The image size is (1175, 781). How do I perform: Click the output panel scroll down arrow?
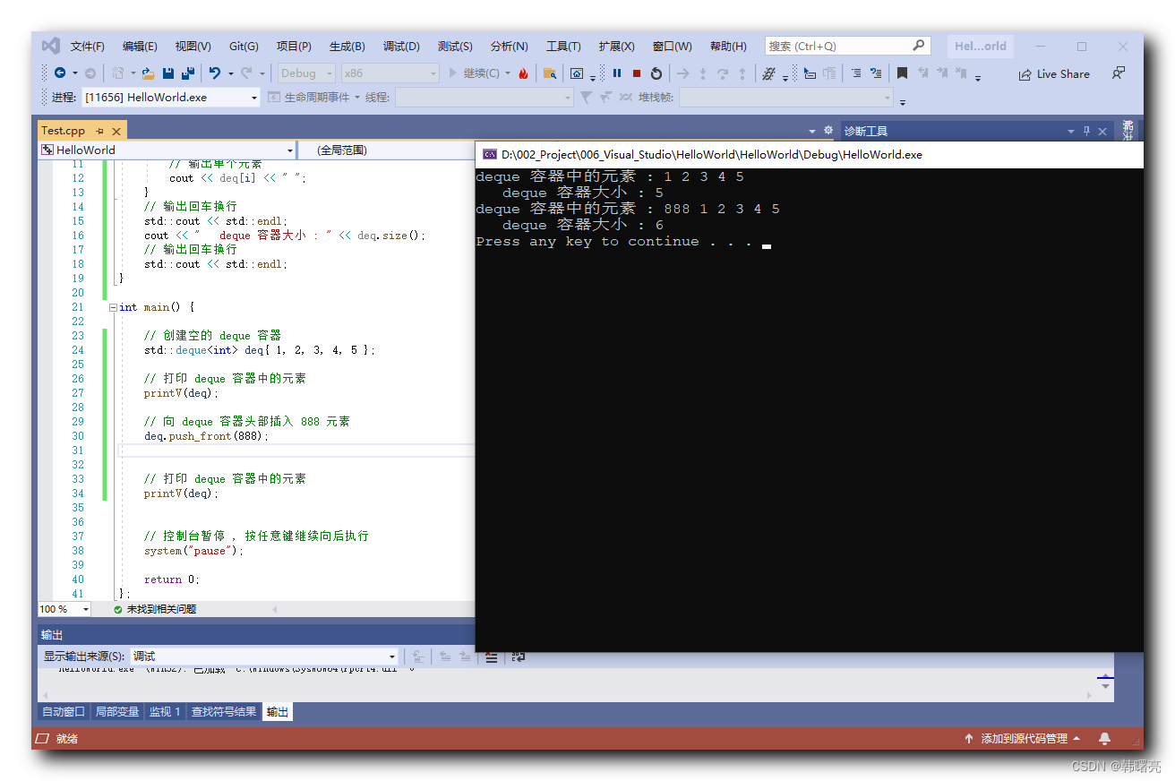click(x=1106, y=686)
